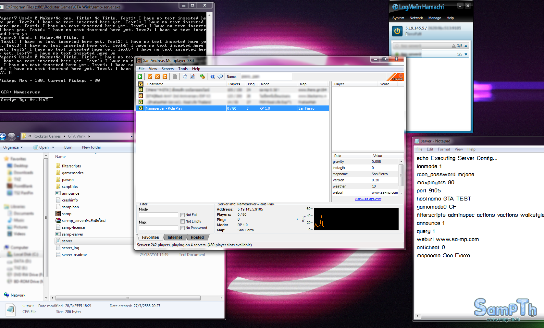
Task: Expand the Hamachi 1/5 network group
Action: (x=466, y=54)
